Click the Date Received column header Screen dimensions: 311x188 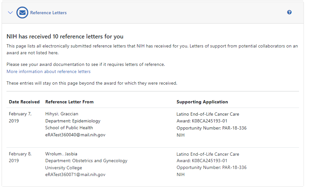24,102
